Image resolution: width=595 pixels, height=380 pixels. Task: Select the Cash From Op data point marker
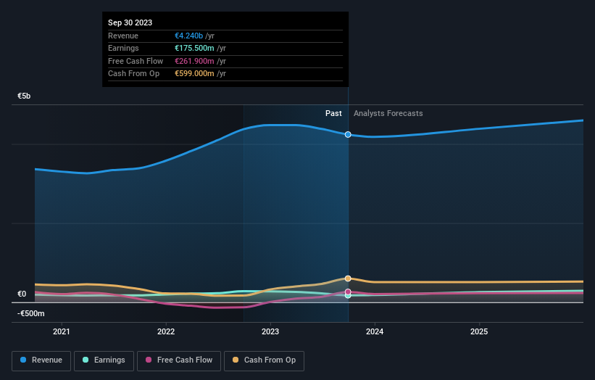(x=348, y=278)
